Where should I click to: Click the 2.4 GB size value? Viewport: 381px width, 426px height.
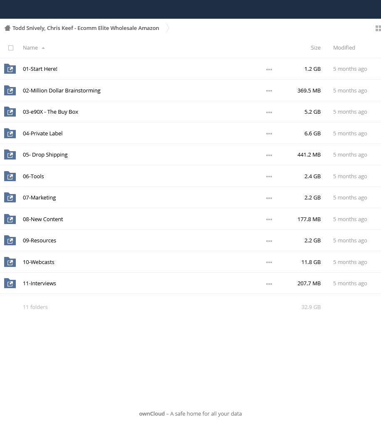313,176
